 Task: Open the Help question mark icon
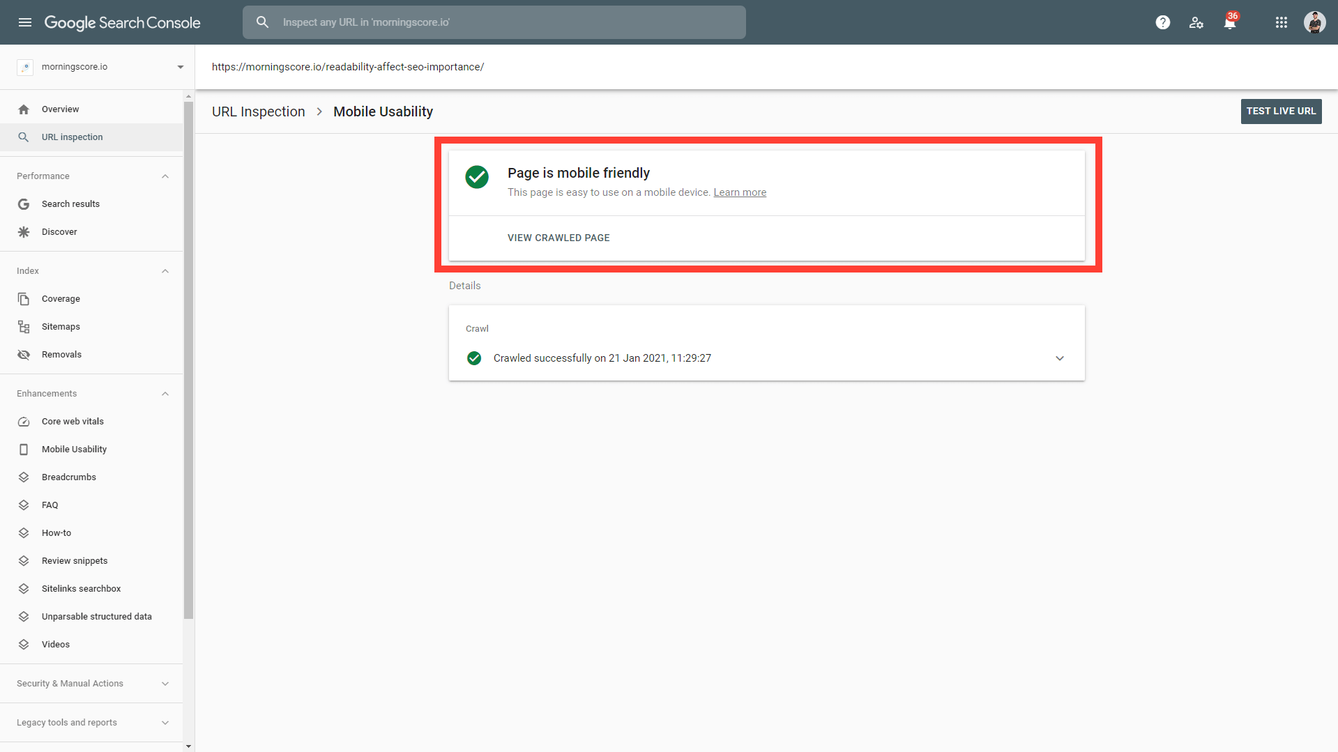coord(1162,22)
